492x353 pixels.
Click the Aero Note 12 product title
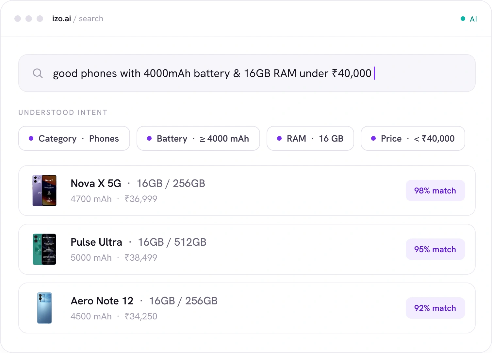102,301
